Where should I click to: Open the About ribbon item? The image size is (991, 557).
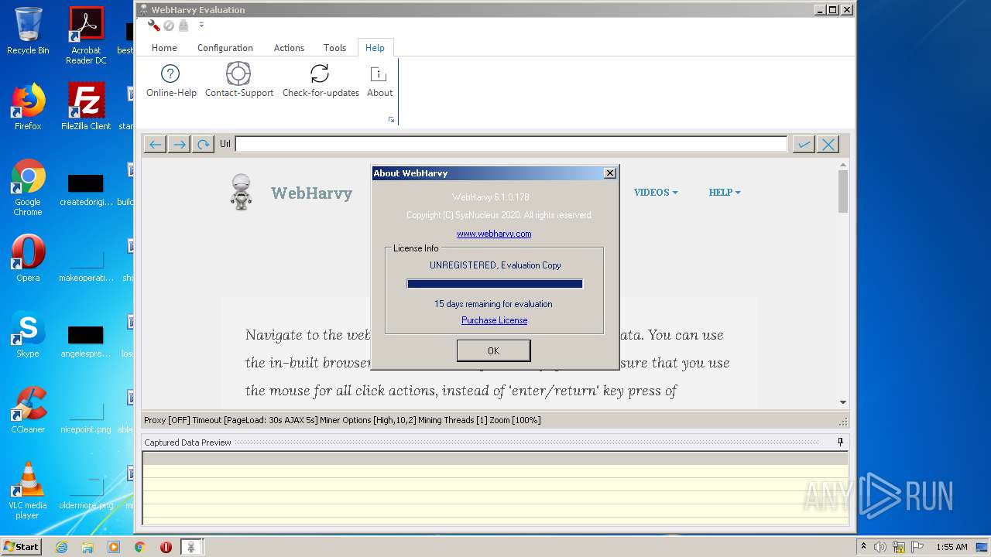click(379, 80)
